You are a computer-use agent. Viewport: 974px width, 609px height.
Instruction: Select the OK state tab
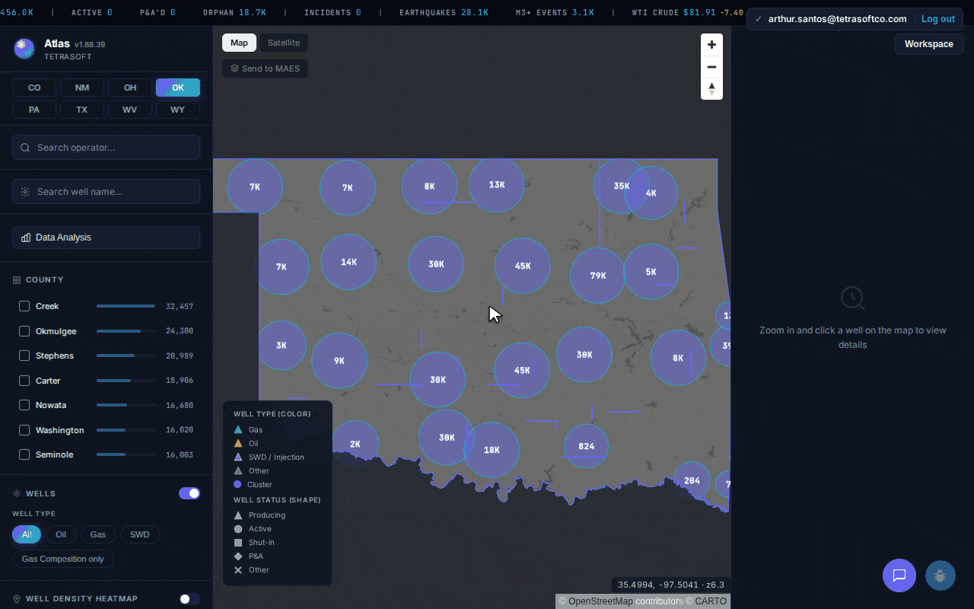click(178, 88)
